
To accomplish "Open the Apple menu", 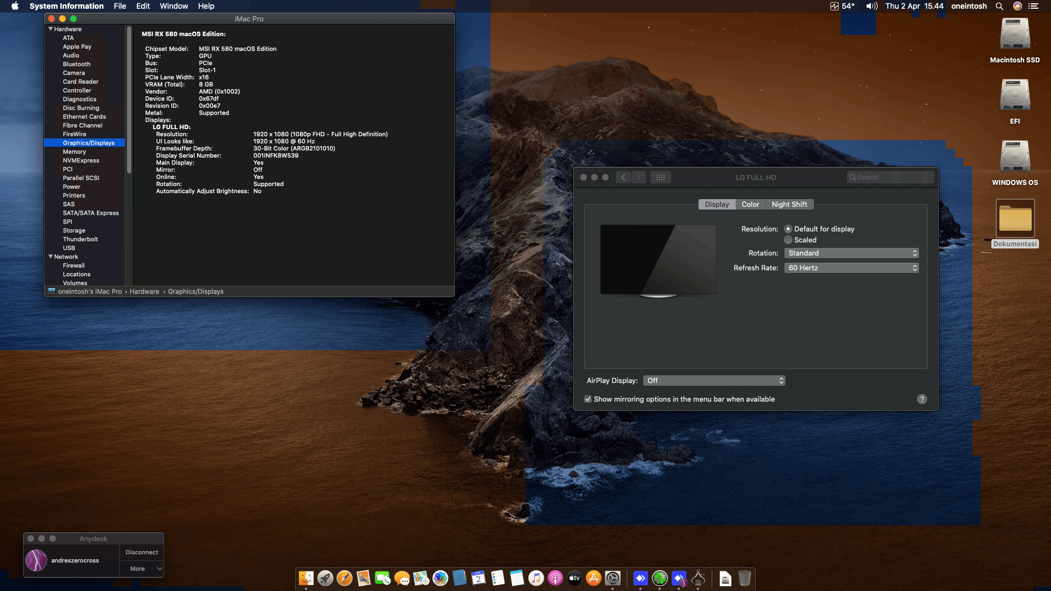I will [x=15, y=6].
